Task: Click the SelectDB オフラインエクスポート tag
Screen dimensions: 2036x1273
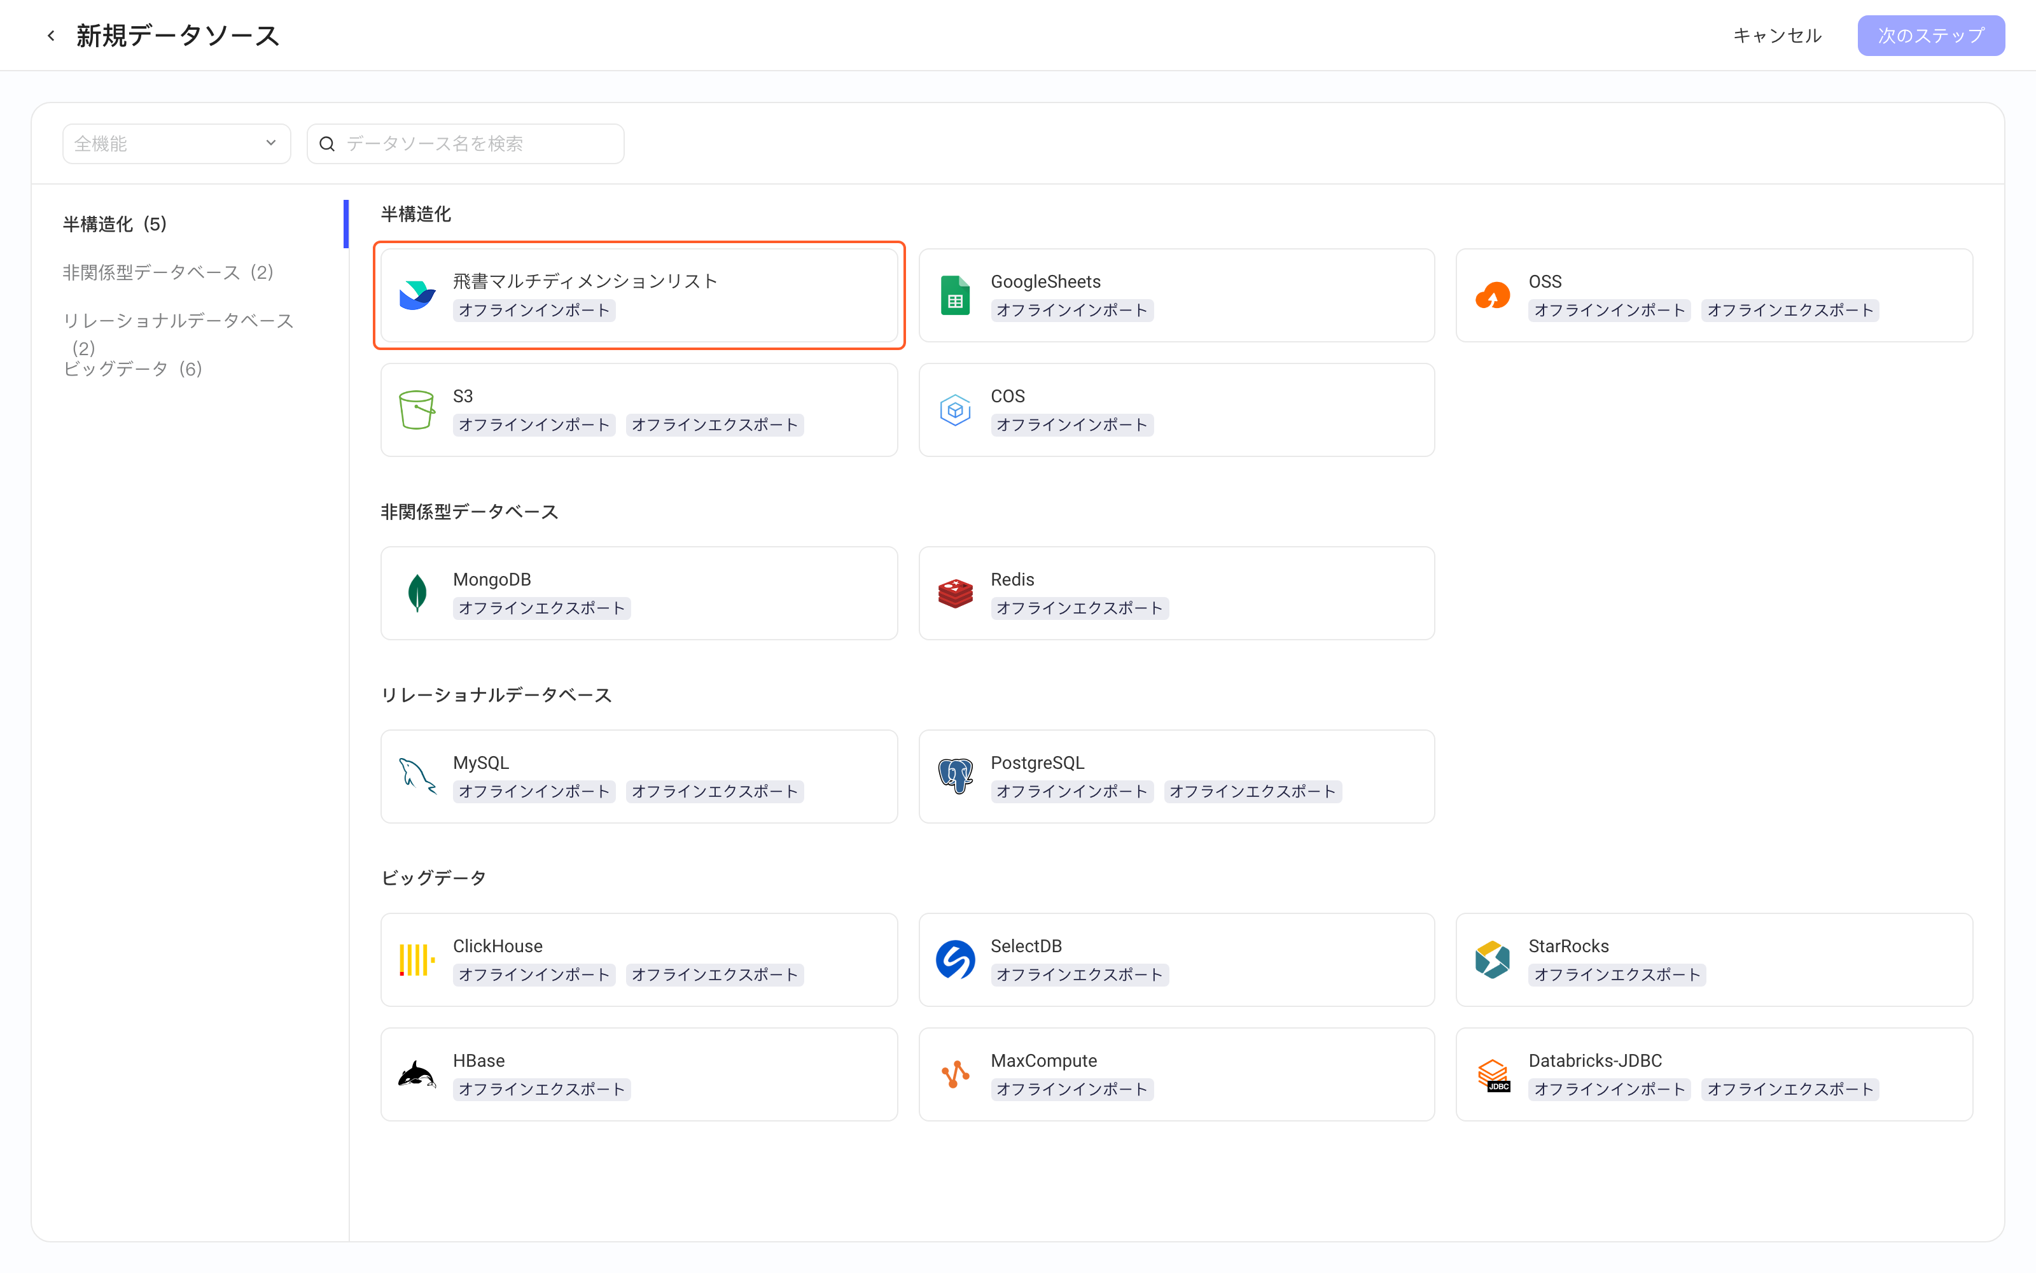Action: tap(1080, 975)
